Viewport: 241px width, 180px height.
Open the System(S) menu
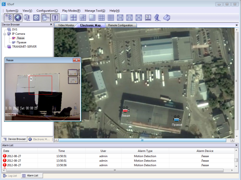click(x=12, y=11)
